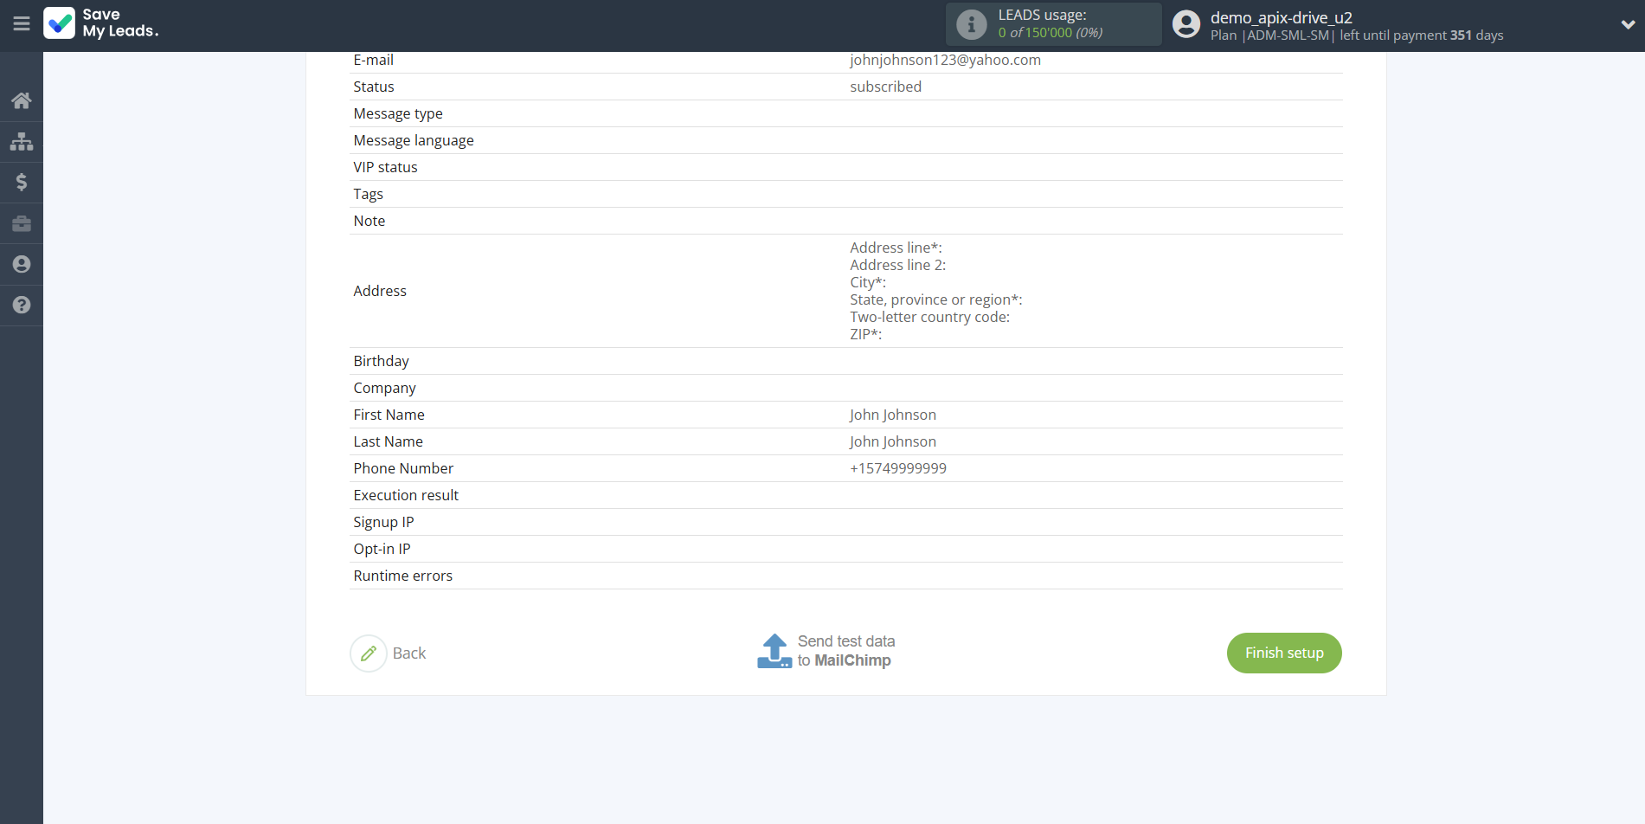Click the +15749999999 phone number value

(897, 468)
